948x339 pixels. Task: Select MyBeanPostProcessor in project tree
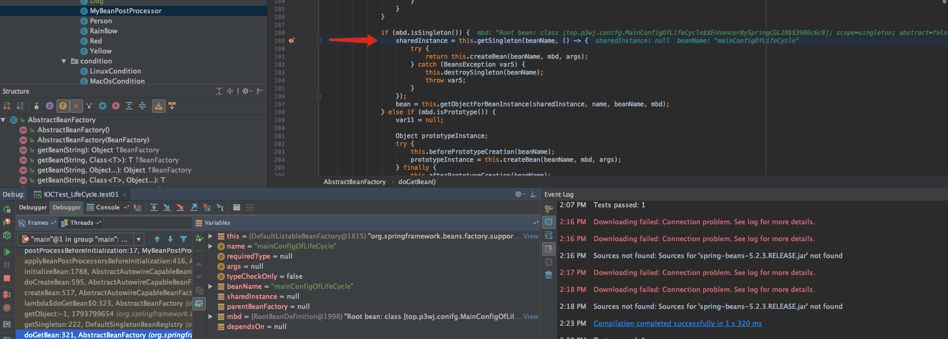[x=126, y=11]
